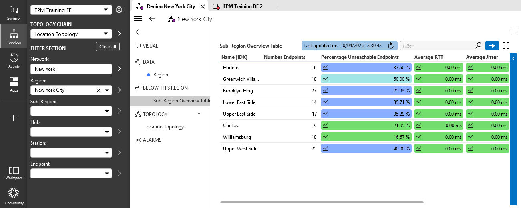Open settings gear next to EPM Training FE
This screenshot has width=521, height=208.
point(119,10)
